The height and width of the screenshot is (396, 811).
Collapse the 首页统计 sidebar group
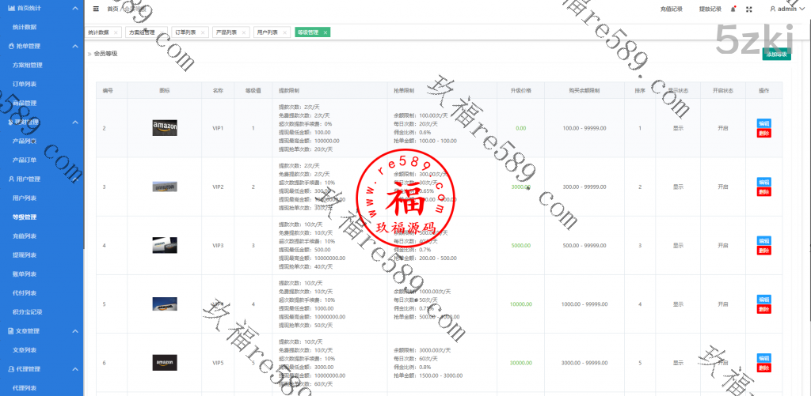tap(74, 8)
